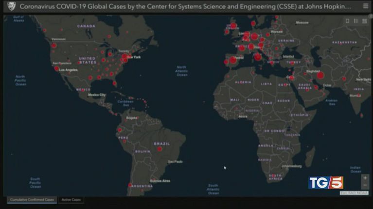Switch to the Active Cases tab
373x209 pixels.
(71, 199)
